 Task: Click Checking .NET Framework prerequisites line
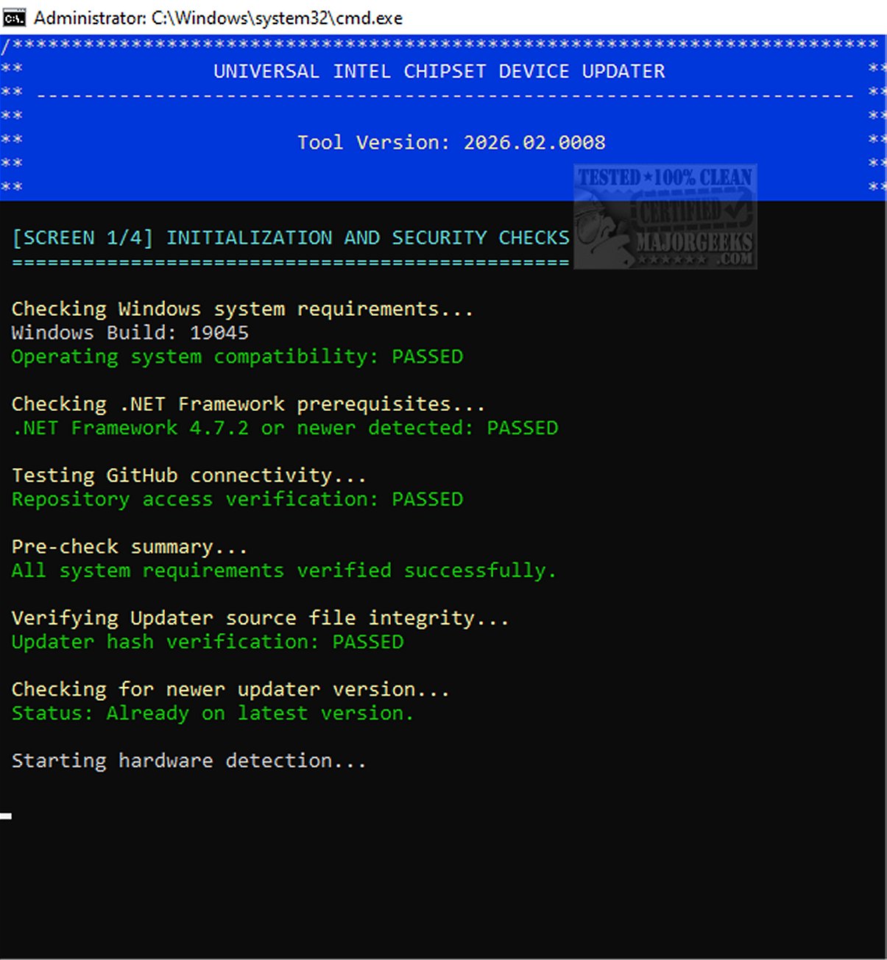248,404
